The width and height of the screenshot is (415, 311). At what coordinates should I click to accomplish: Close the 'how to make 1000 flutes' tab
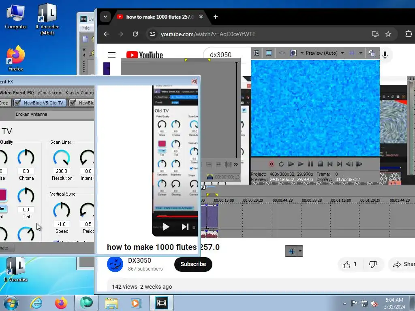coord(201,17)
